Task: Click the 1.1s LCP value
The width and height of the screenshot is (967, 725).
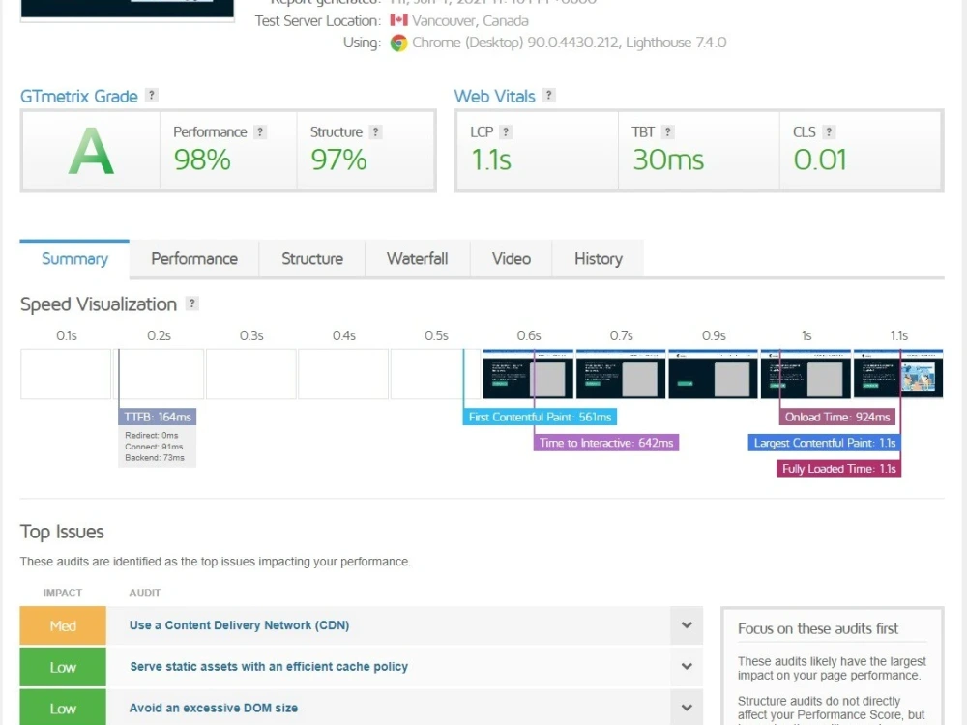Action: coord(491,160)
